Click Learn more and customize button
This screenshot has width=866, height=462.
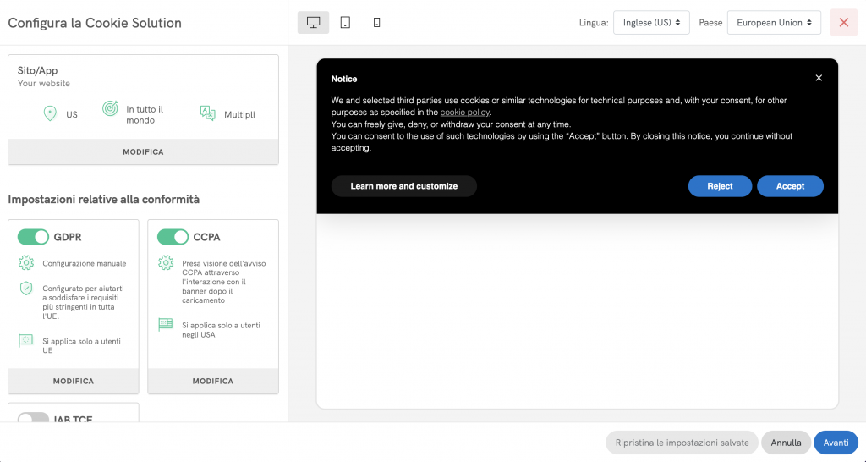403,186
